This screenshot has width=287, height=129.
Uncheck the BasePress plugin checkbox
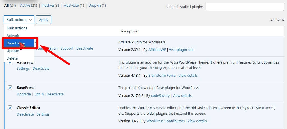coord(10,88)
